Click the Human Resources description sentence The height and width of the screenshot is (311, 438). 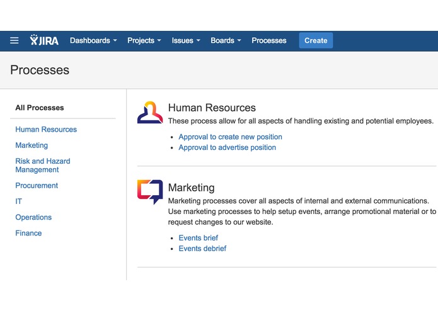click(301, 121)
